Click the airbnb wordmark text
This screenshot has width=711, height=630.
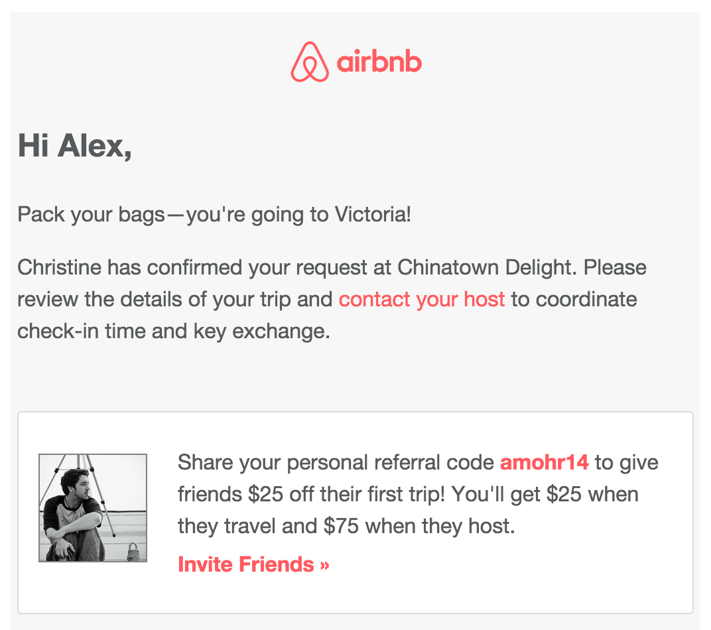tap(379, 62)
